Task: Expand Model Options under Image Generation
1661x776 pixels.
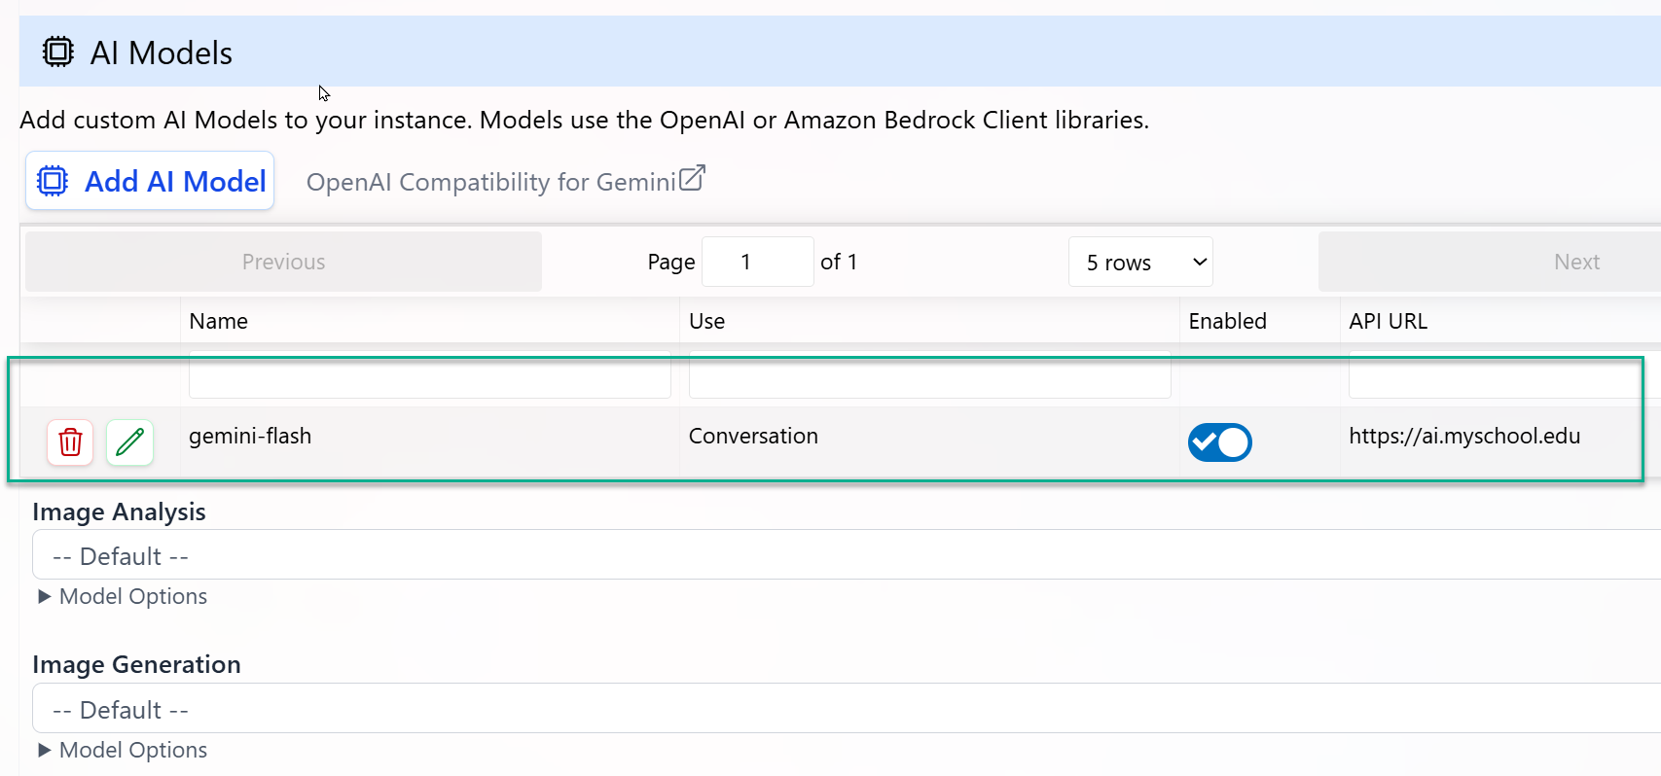Action: click(x=123, y=750)
